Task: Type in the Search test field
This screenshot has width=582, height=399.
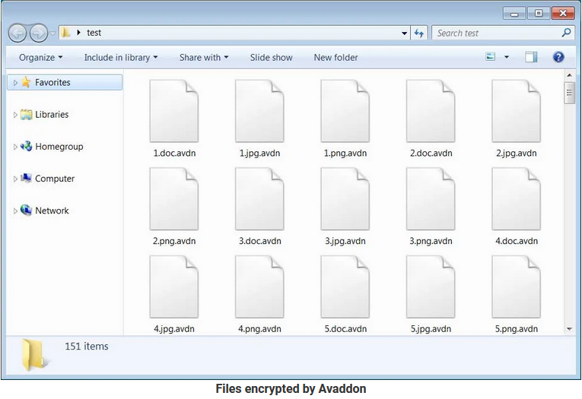Action: point(496,33)
